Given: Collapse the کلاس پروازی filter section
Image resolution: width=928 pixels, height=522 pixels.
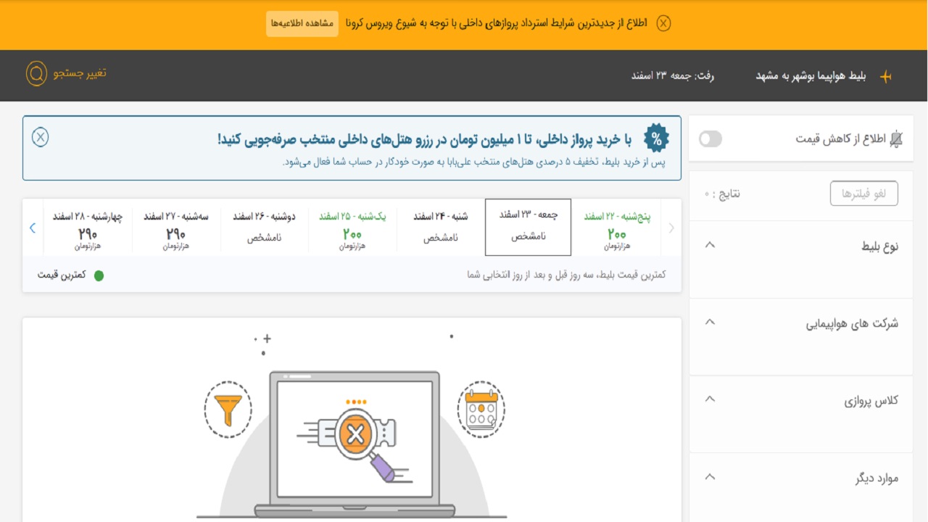Looking at the screenshot, I should point(710,399).
